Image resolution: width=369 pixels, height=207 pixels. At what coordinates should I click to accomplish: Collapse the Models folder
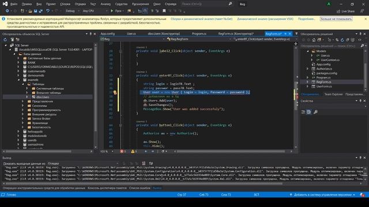coord(307,51)
